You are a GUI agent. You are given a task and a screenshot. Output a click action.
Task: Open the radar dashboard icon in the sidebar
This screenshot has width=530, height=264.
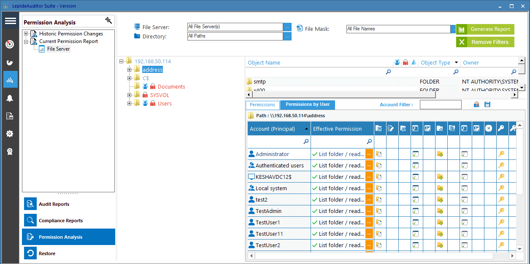[10, 44]
